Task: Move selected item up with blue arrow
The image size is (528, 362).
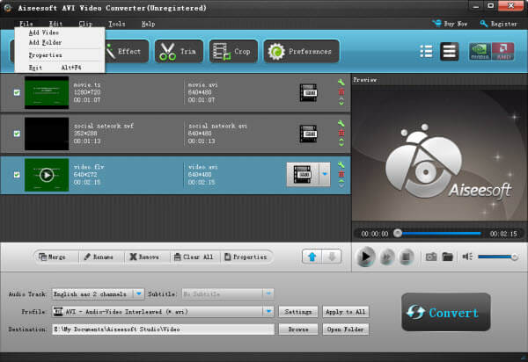Action: coord(312,257)
